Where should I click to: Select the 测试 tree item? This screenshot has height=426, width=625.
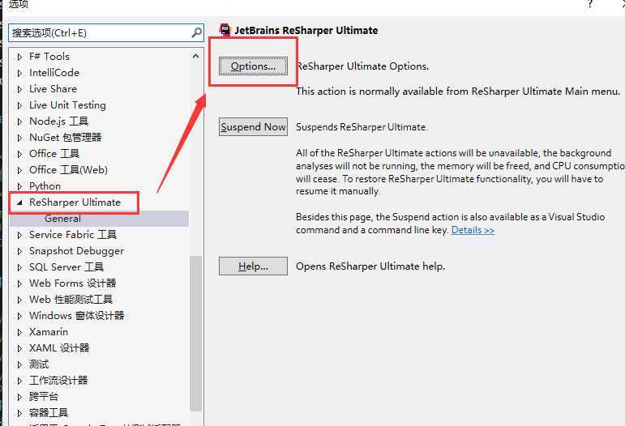coord(39,364)
